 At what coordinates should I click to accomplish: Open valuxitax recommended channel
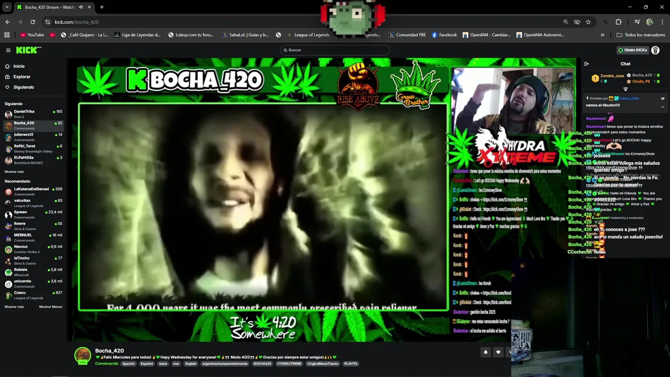tap(33, 203)
